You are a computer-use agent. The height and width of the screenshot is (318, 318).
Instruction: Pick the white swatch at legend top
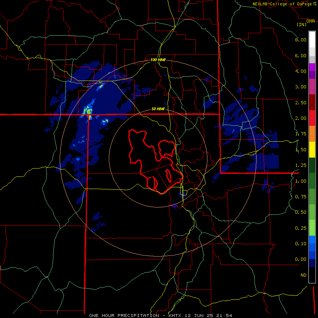312,39
